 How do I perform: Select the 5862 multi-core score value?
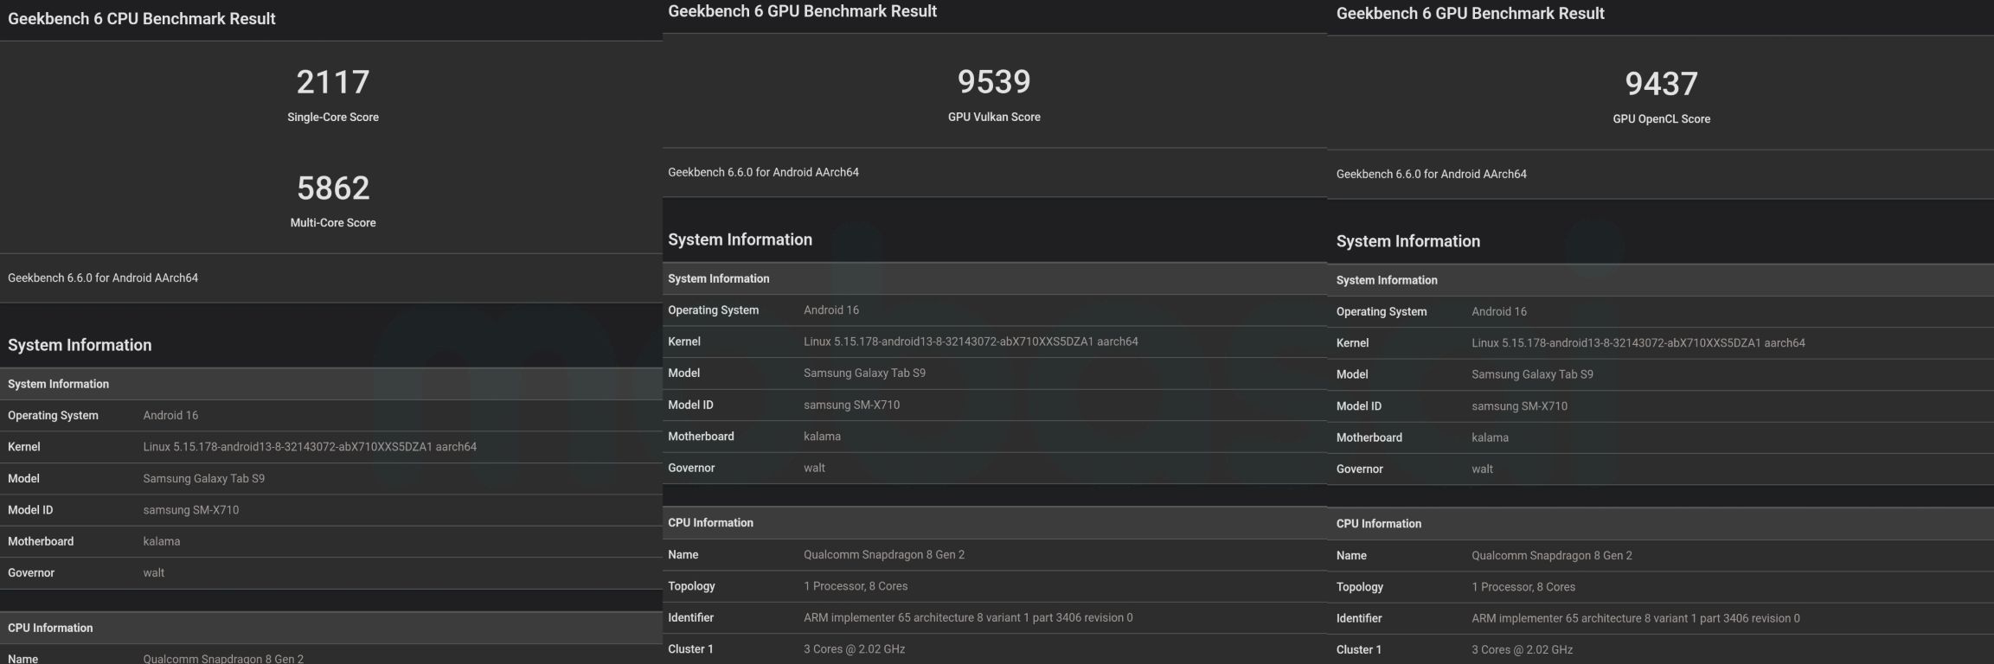tap(333, 188)
